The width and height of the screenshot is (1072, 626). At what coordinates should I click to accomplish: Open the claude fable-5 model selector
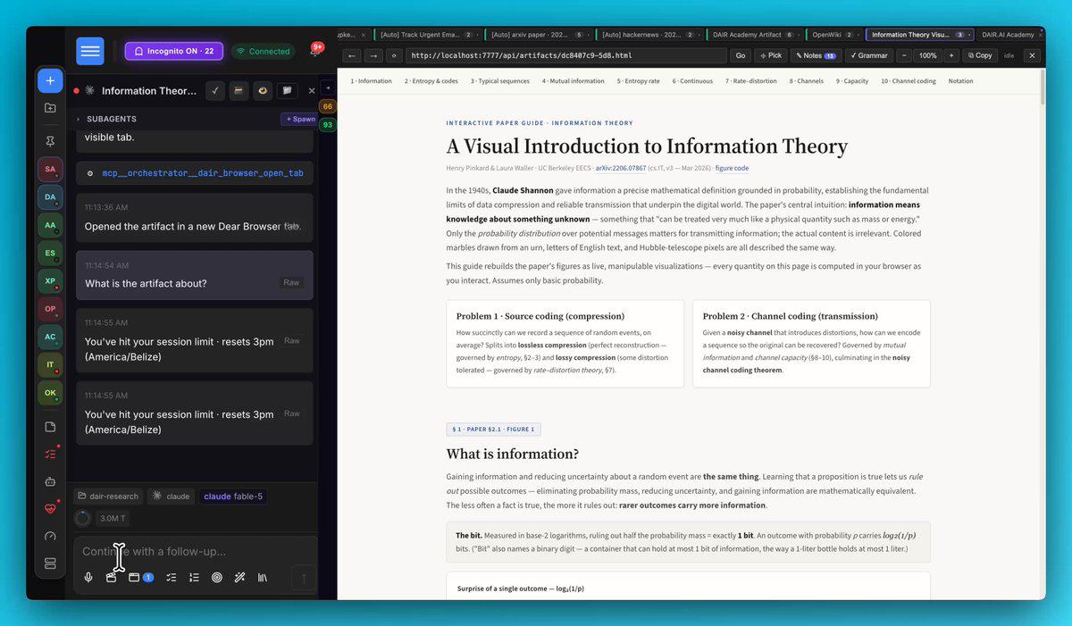tap(233, 497)
